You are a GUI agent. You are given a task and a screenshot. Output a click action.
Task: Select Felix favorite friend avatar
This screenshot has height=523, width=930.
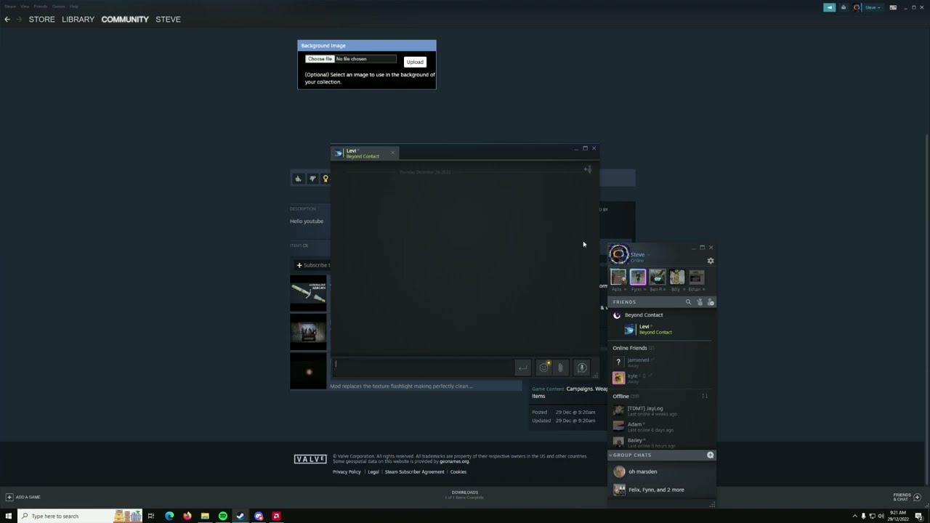click(618, 277)
